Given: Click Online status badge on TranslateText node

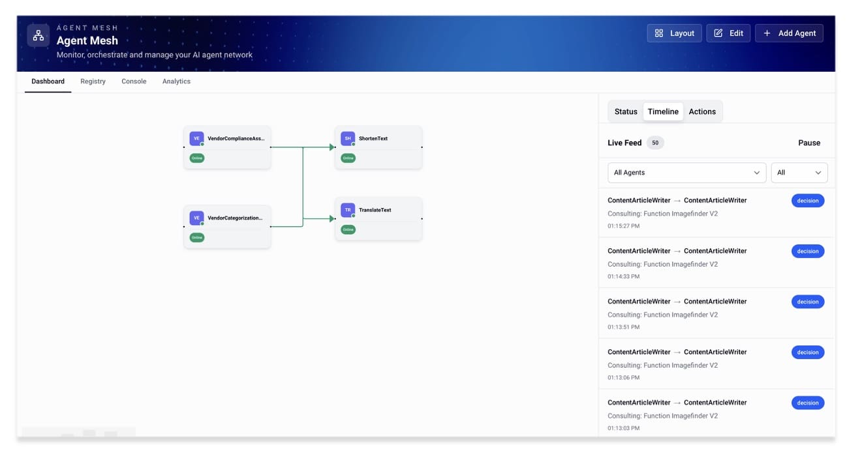Looking at the screenshot, I should [x=348, y=229].
